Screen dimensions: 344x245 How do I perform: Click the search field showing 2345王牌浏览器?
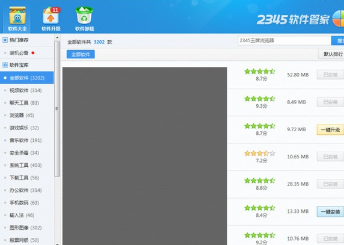pyautogui.click(x=284, y=40)
